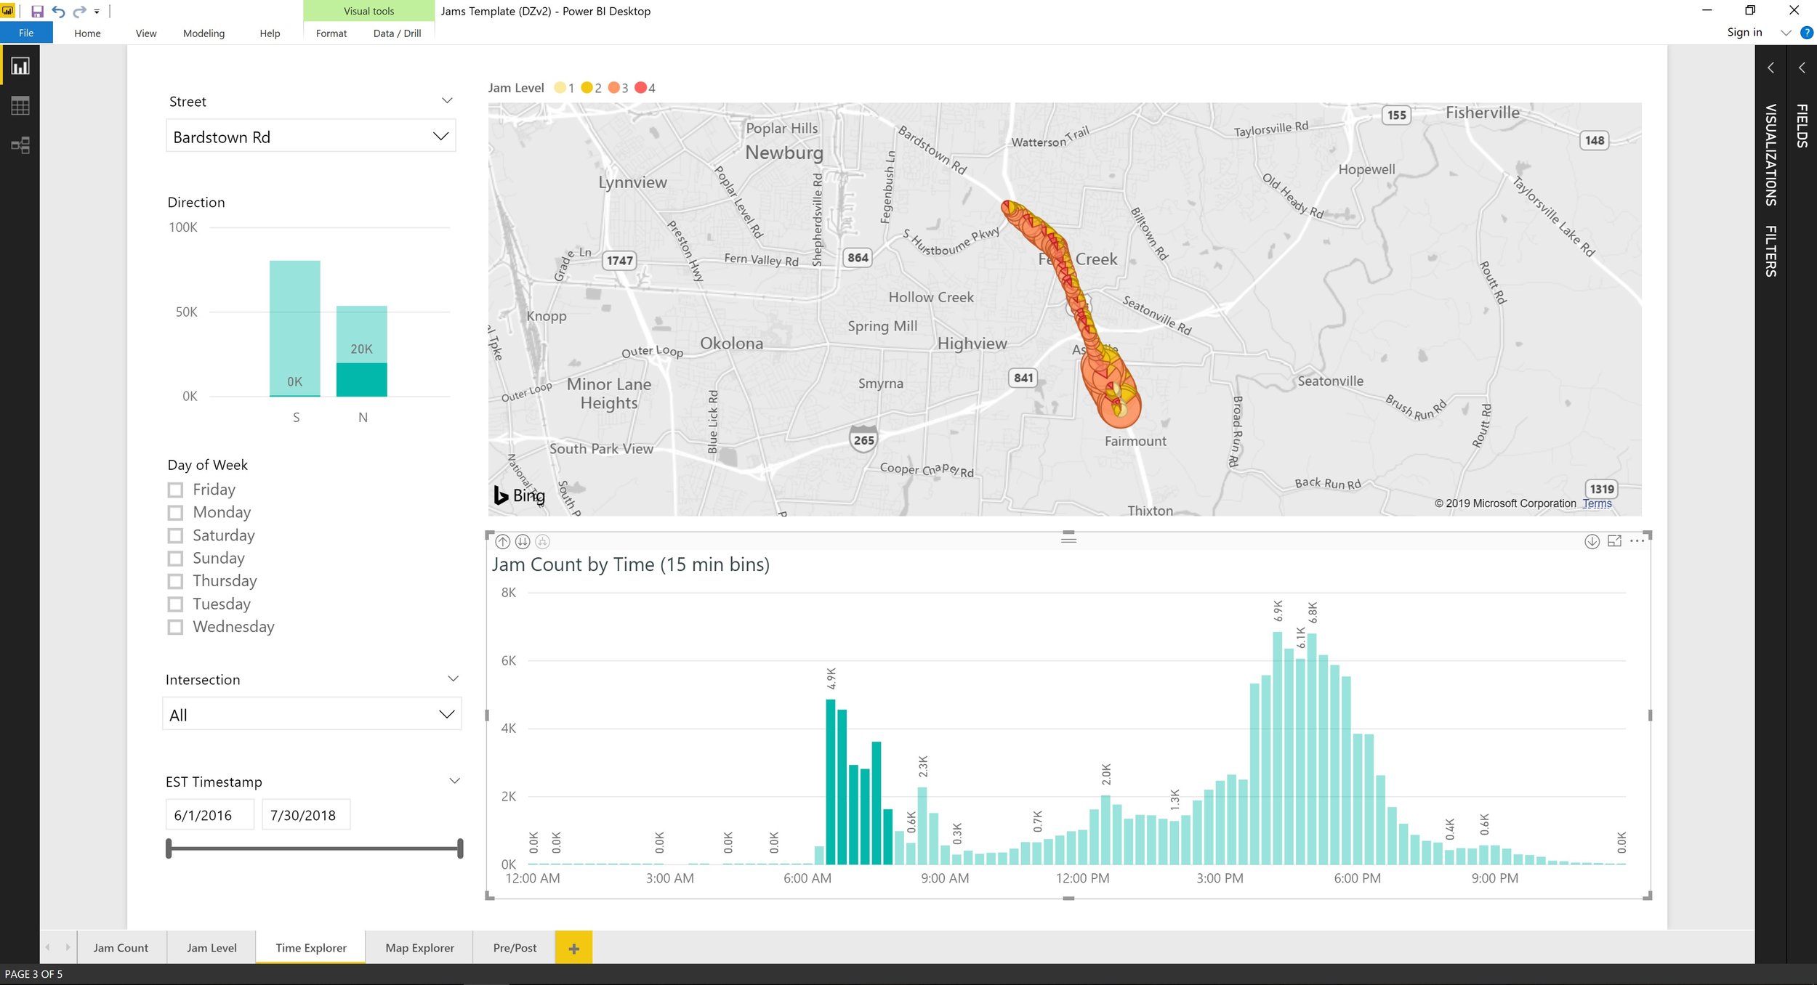Open More options on Jam Count chart
The height and width of the screenshot is (985, 1817).
tap(1637, 541)
